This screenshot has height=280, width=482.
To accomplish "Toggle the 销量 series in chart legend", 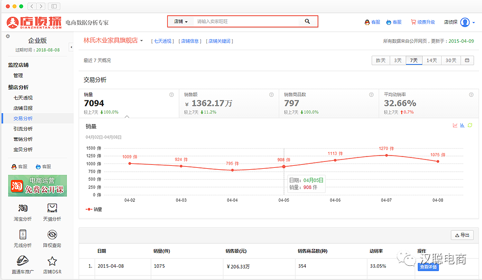I will click(x=95, y=209).
